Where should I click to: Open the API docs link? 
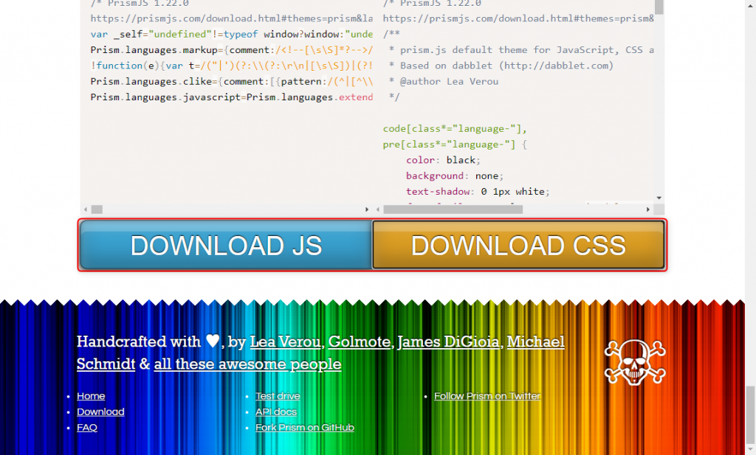[276, 412]
